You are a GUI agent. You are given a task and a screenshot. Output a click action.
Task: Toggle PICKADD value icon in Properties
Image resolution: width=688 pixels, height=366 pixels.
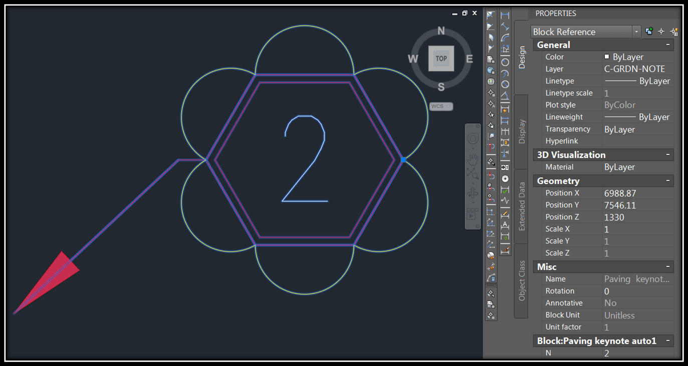[x=649, y=31]
